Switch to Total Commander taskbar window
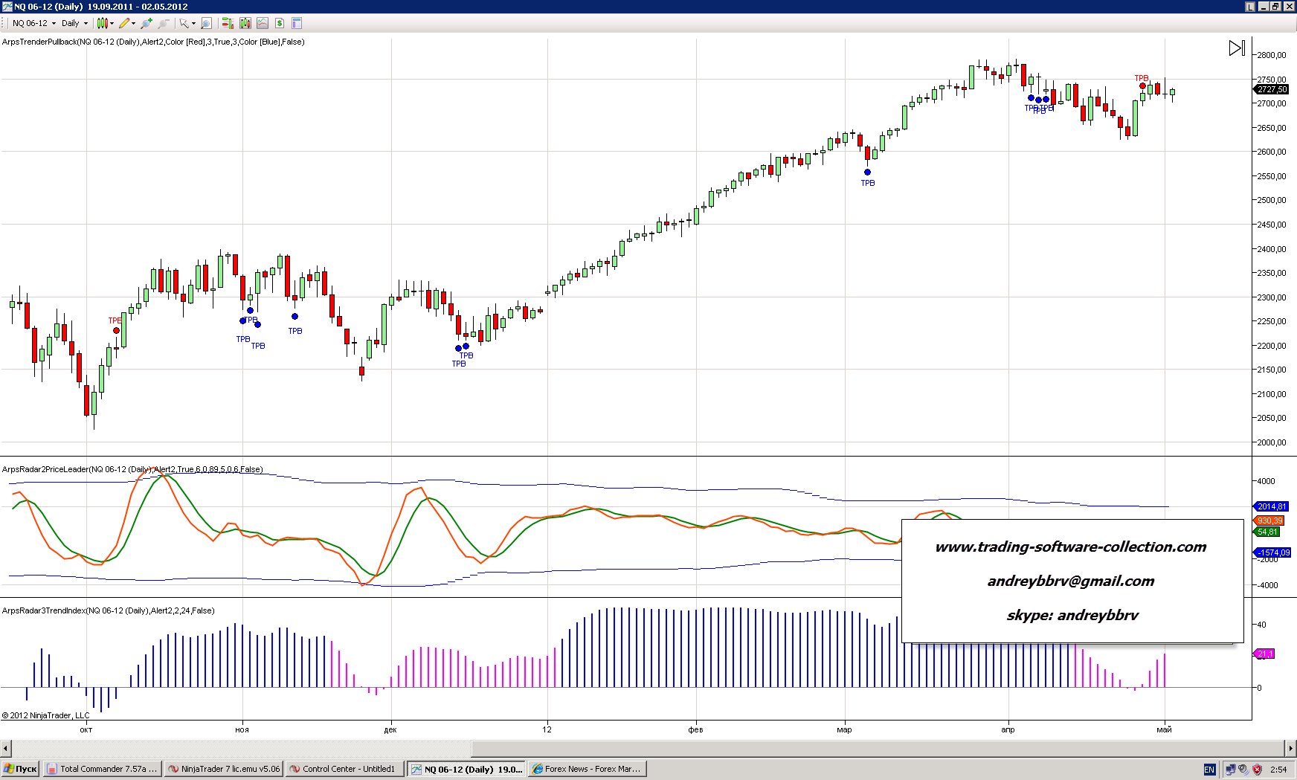 pos(101,769)
